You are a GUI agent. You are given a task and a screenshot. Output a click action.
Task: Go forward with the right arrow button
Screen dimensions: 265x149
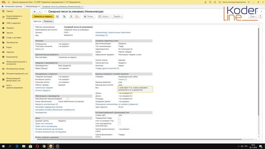pos(40,12)
